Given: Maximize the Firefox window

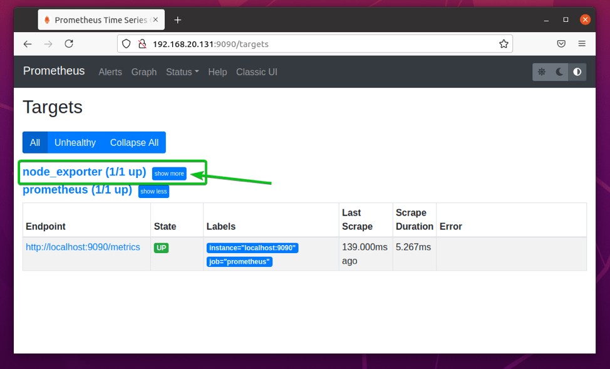Looking at the screenshot, I should [566, 19].
